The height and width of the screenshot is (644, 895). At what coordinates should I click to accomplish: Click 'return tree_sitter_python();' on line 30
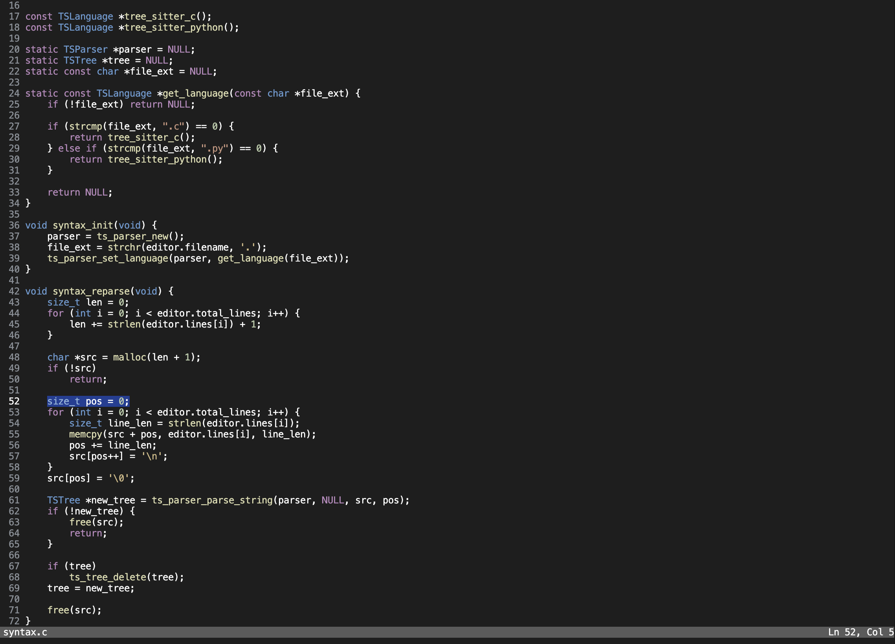point(146,159)
